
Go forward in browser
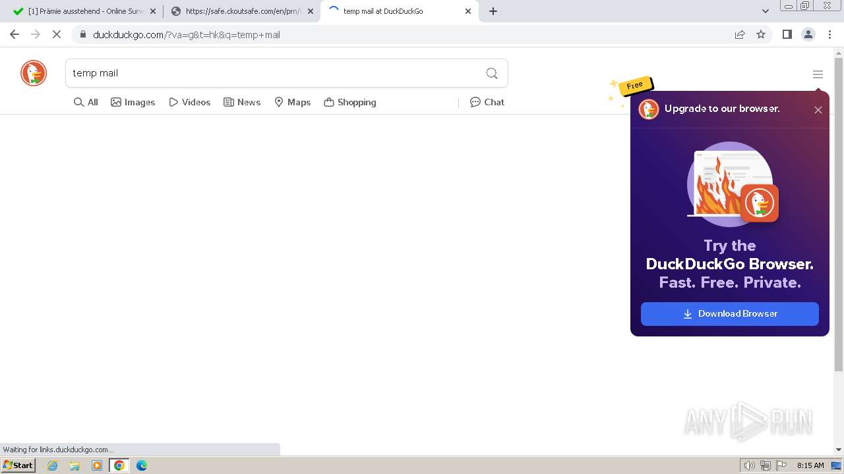[x=36, y=34]
